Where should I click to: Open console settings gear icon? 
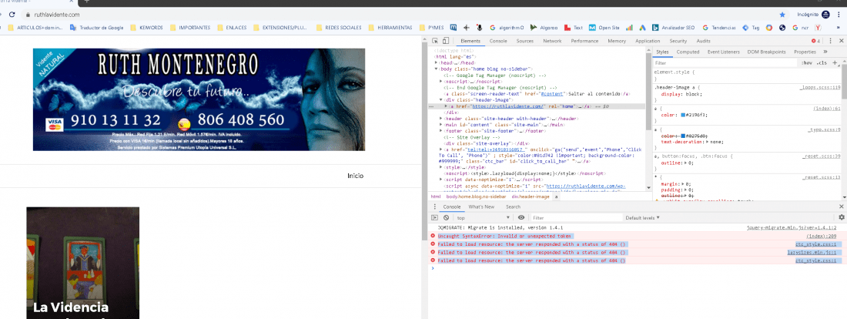pos(841,217)
